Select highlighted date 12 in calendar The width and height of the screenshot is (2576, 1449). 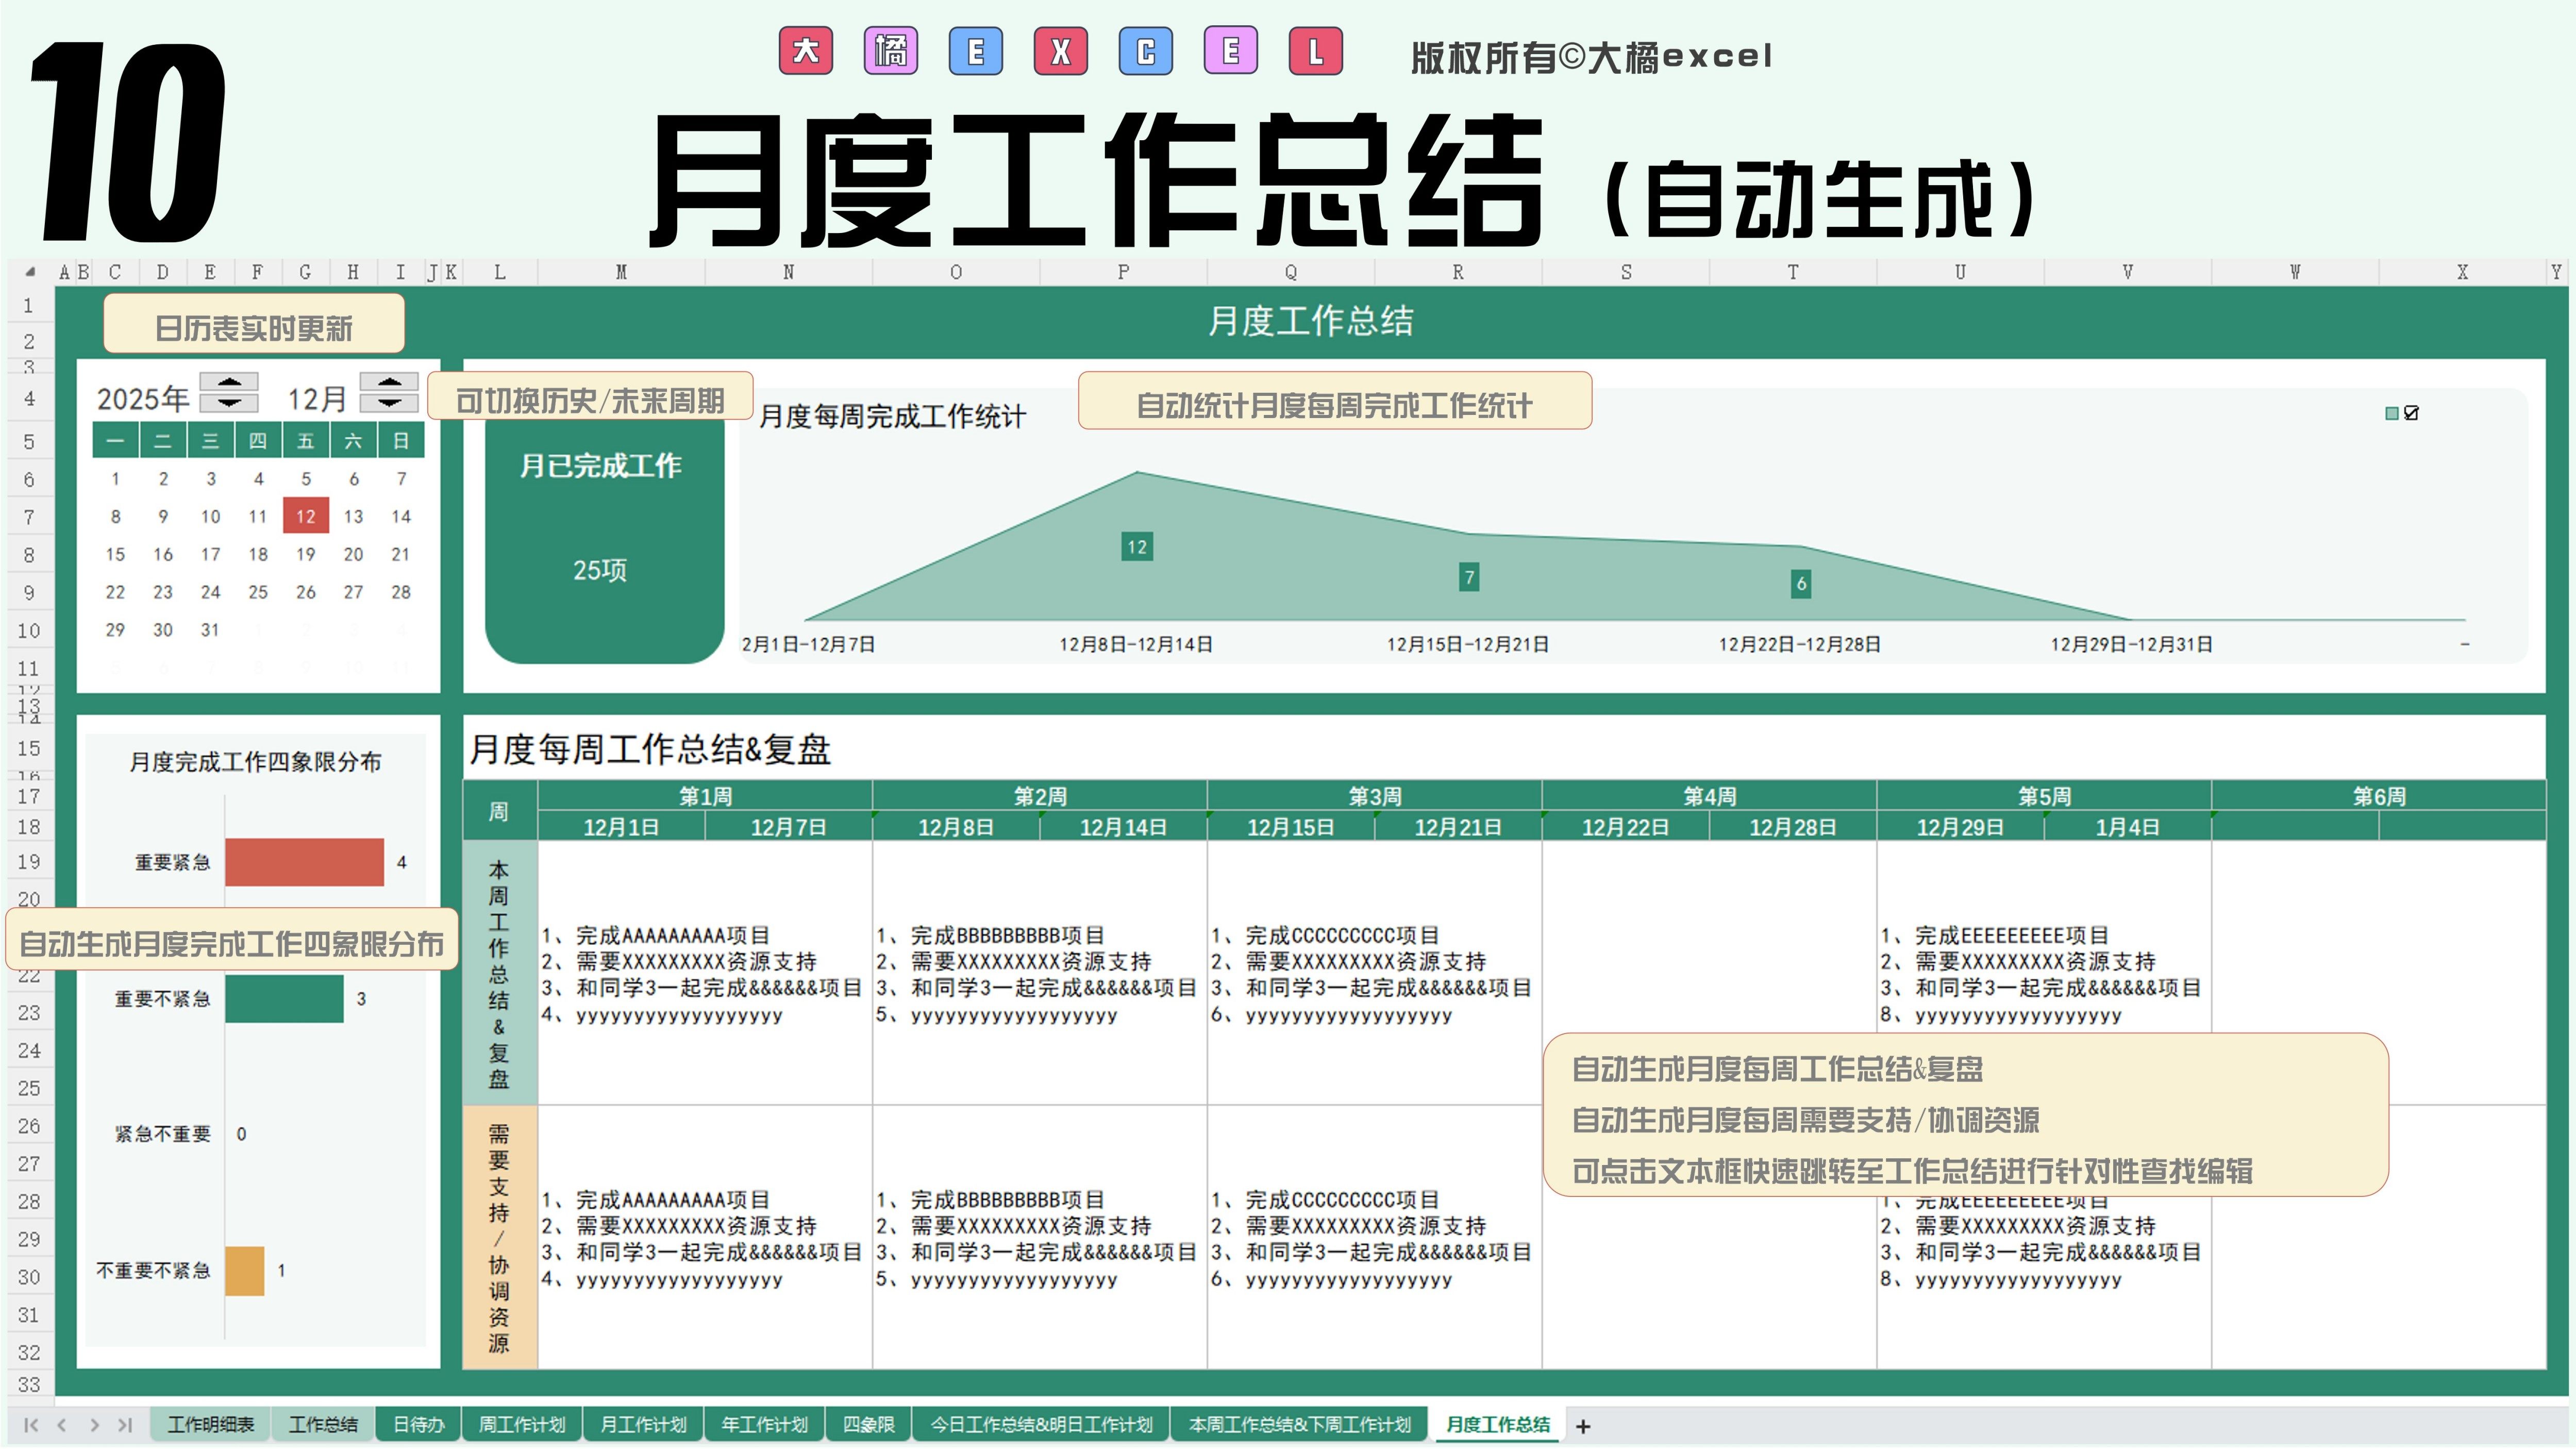[306, 516]
